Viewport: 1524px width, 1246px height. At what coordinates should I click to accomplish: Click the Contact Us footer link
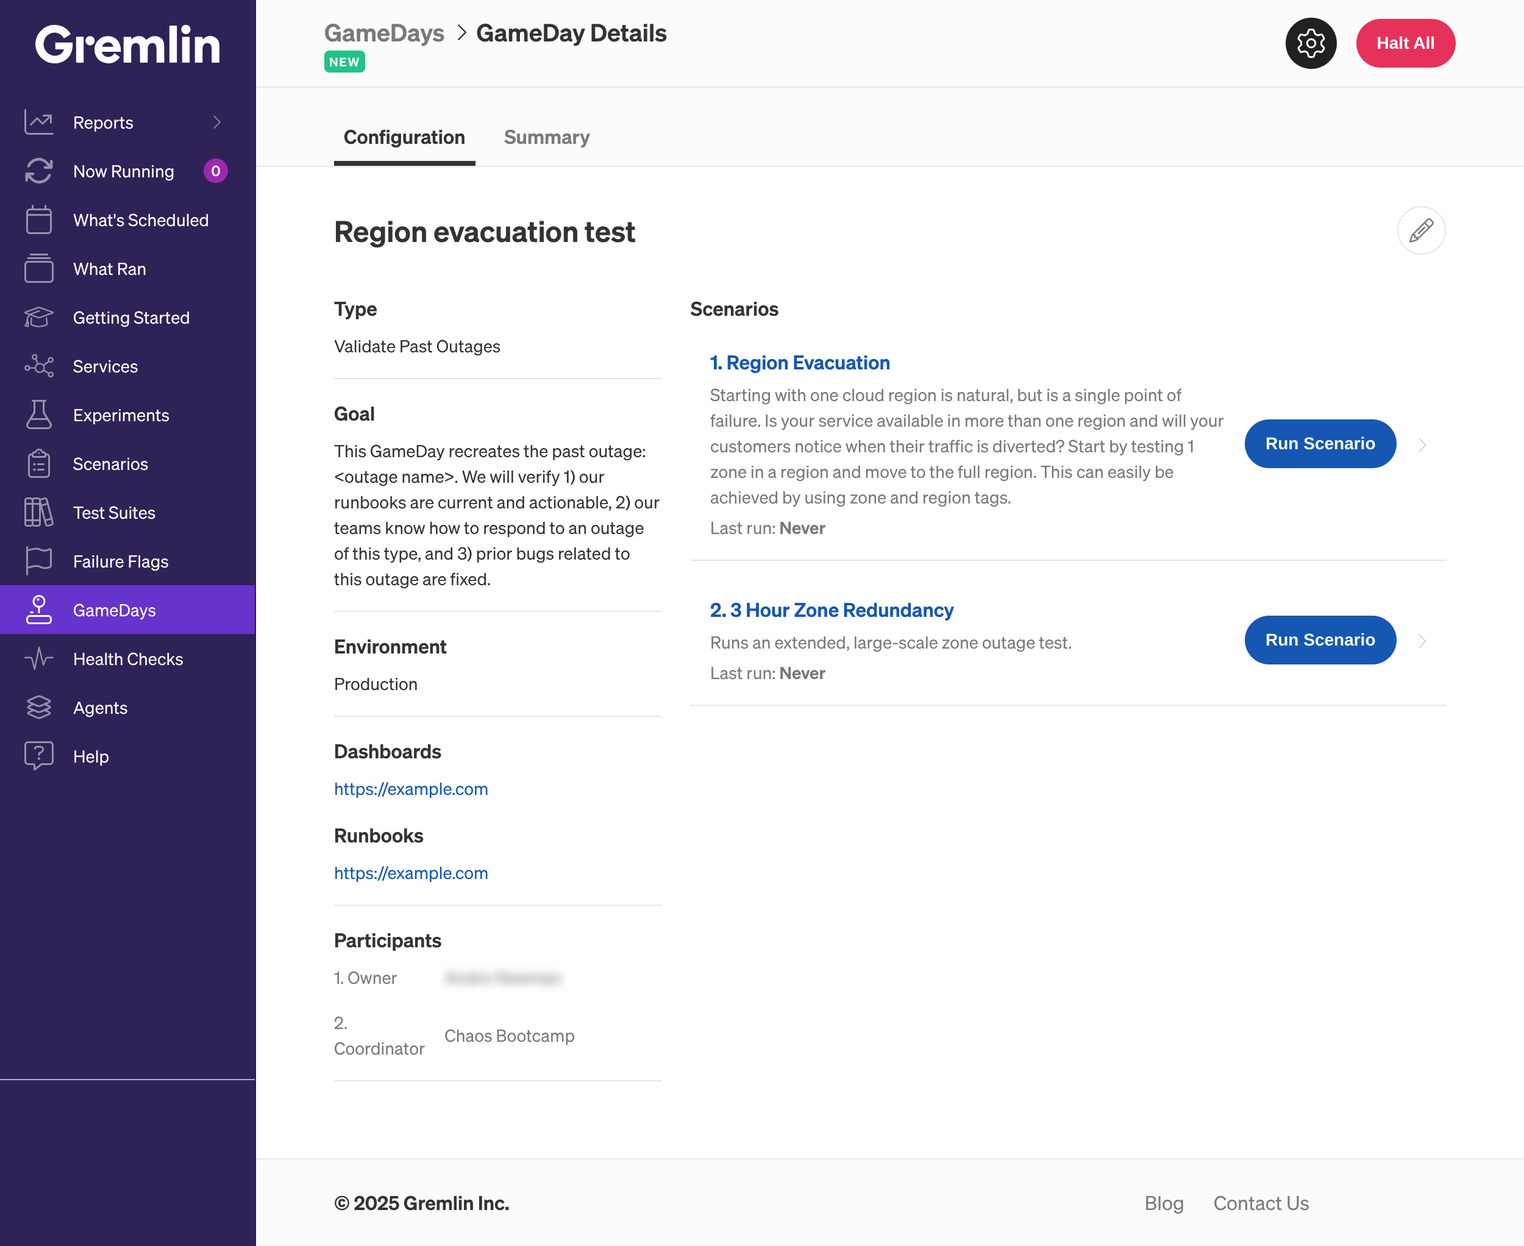1261,1203
